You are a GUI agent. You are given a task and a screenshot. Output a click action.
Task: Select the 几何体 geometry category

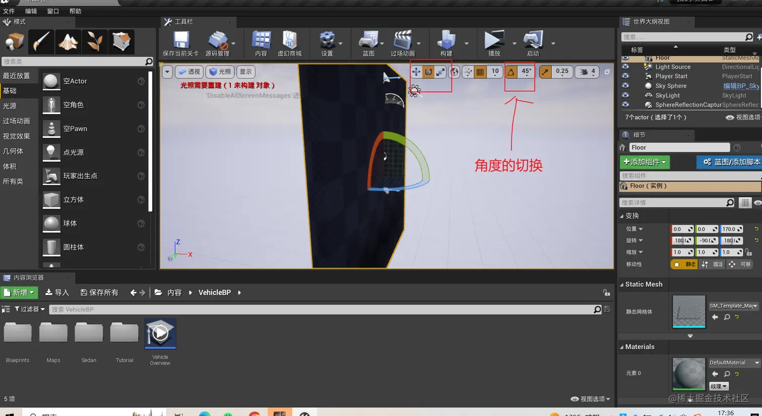13,151
